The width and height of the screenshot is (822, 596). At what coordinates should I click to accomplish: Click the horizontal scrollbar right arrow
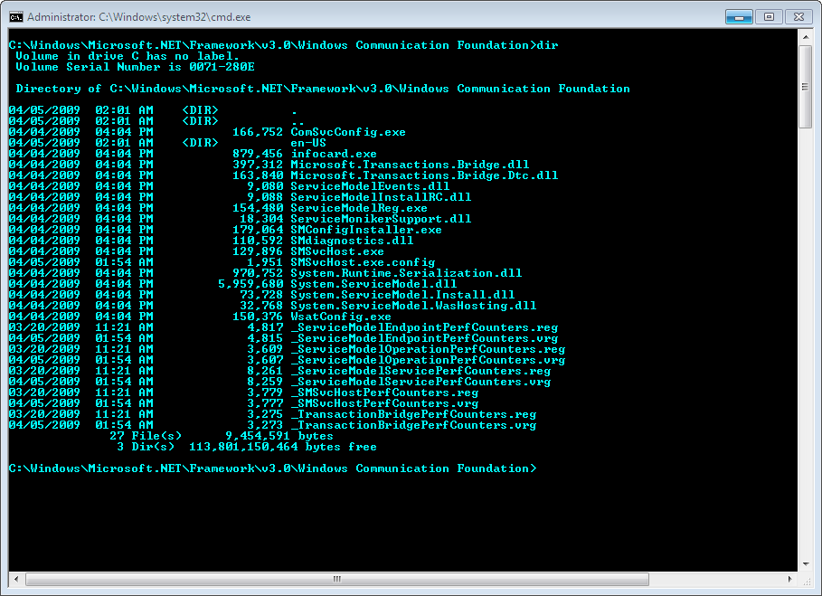[x=790, y=579]
